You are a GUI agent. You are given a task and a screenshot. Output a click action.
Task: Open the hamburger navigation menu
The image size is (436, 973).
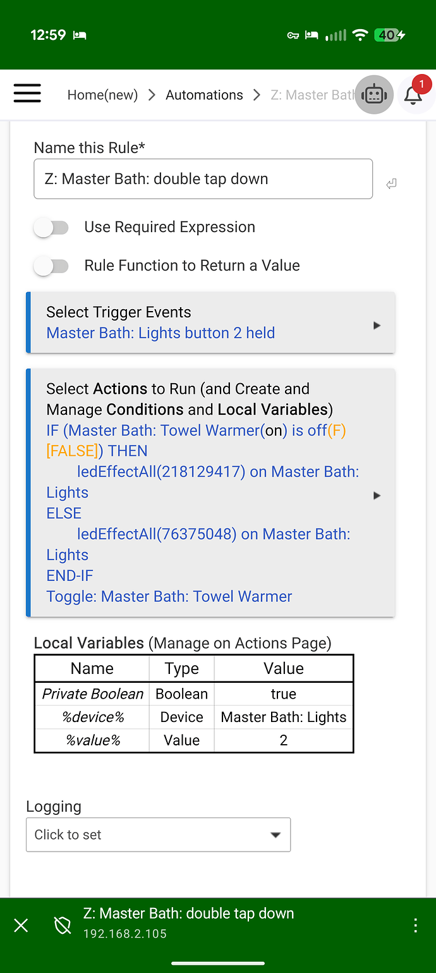pos(27,94)
